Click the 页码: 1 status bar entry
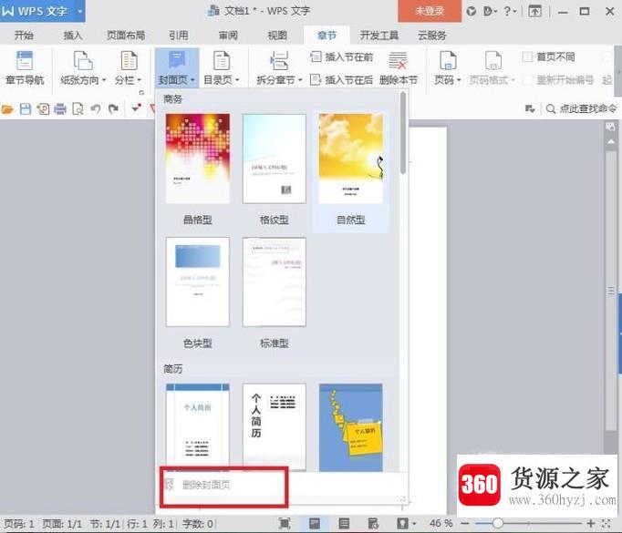Image resolution: width=622 pixels, height=533 pixels. pyautogui.click(x=19, y=524)
